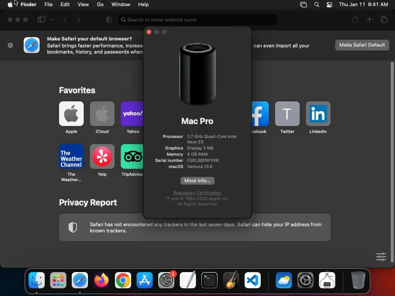Open the Edit menu
The width and height of the screenshot is (395, 296).
[x=65, y=5]
